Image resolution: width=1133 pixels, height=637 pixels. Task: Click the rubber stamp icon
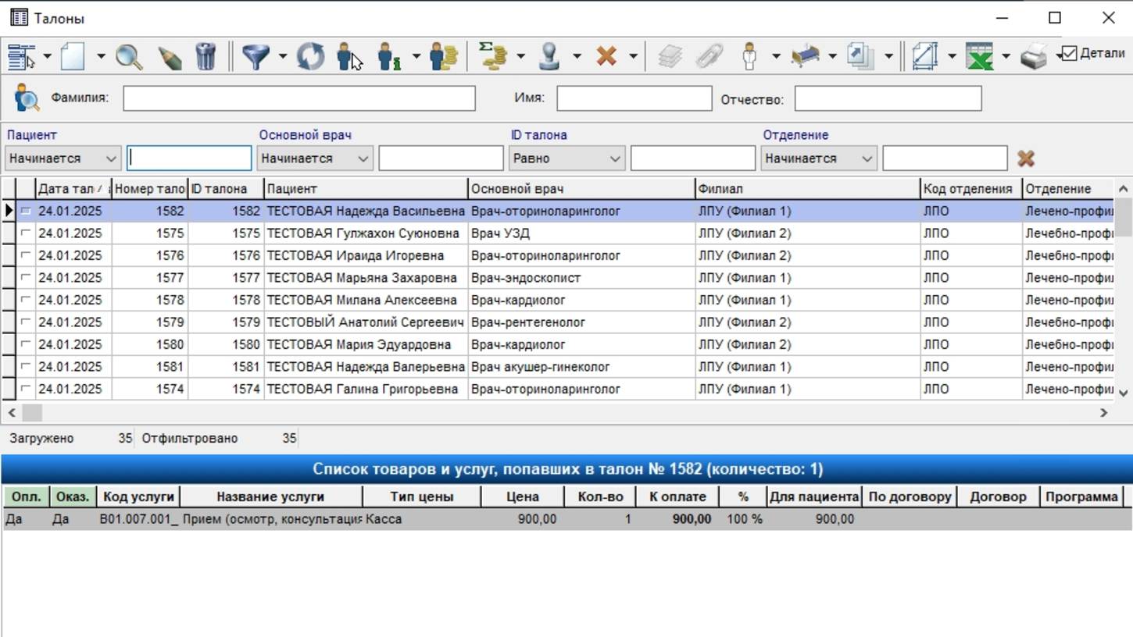550,56
